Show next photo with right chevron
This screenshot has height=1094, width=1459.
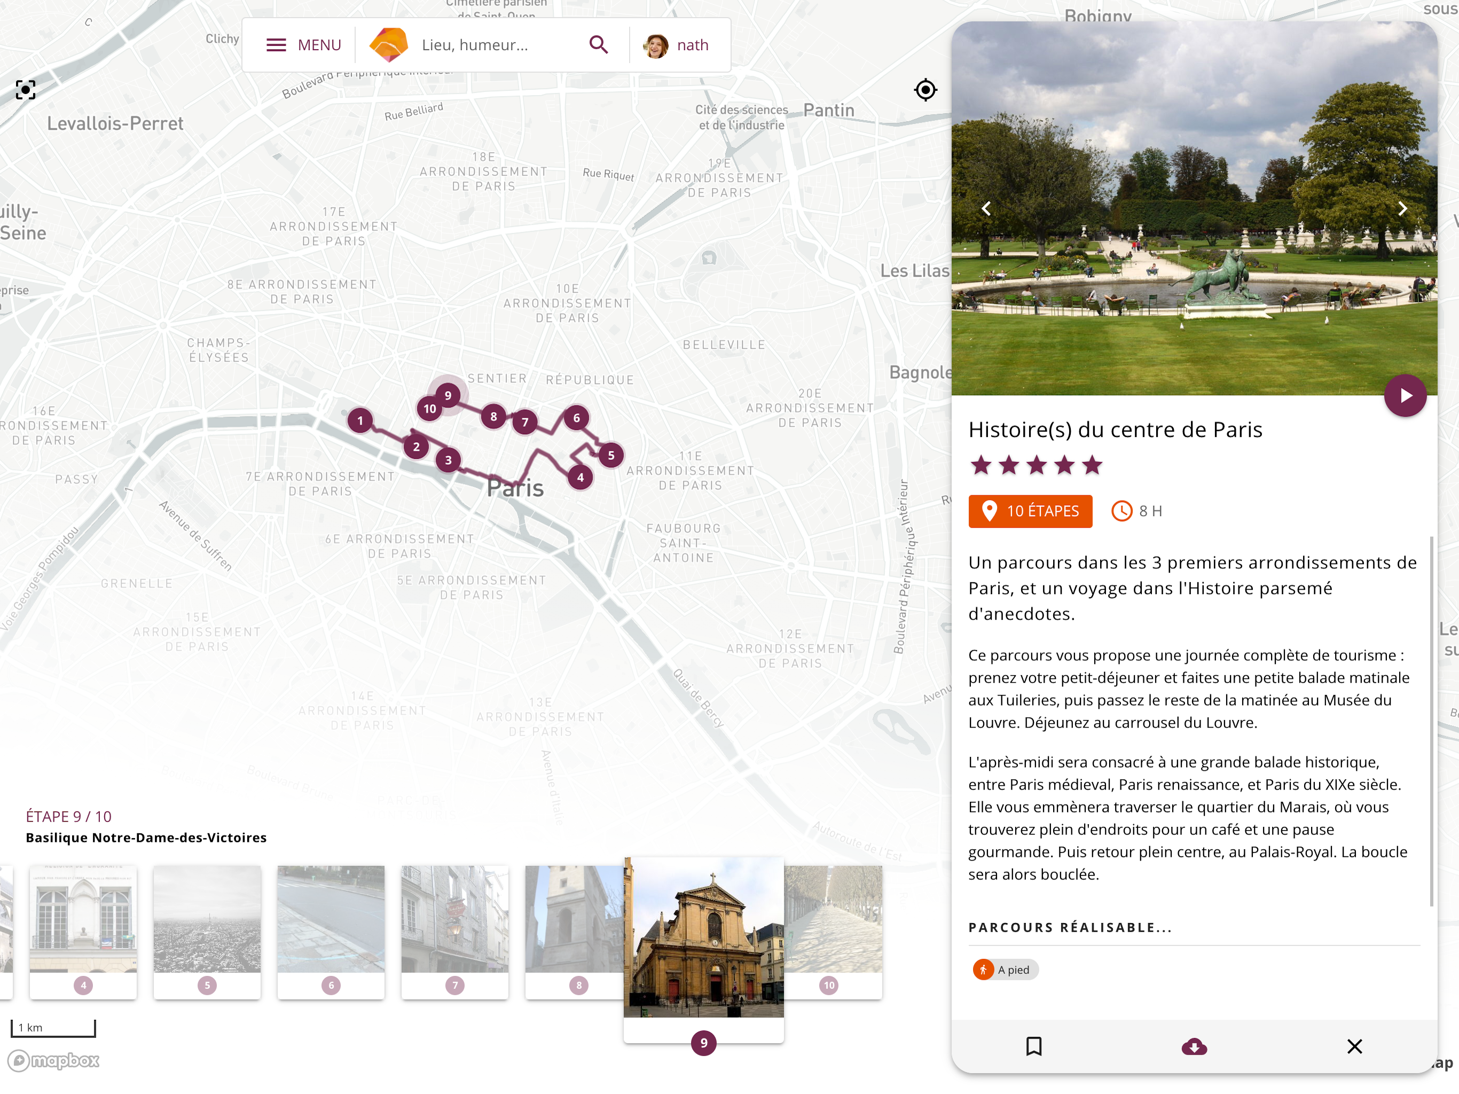[x=1402, y=209]
